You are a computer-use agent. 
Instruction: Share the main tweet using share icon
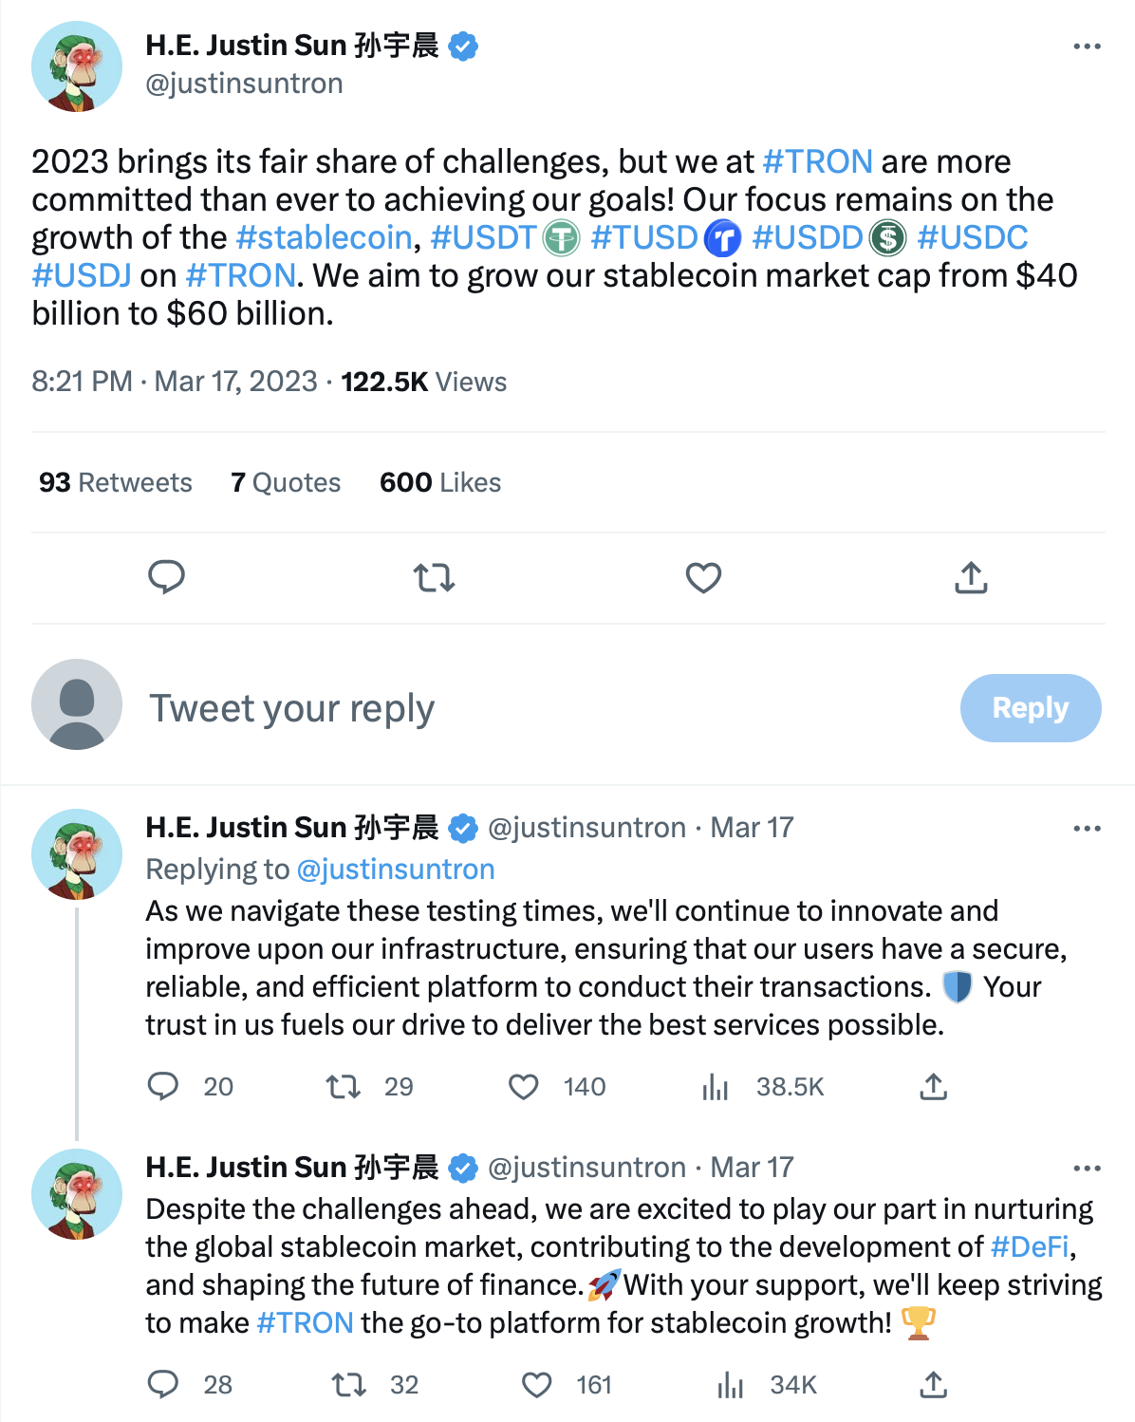pyautogui.click(x=971, y=577)
